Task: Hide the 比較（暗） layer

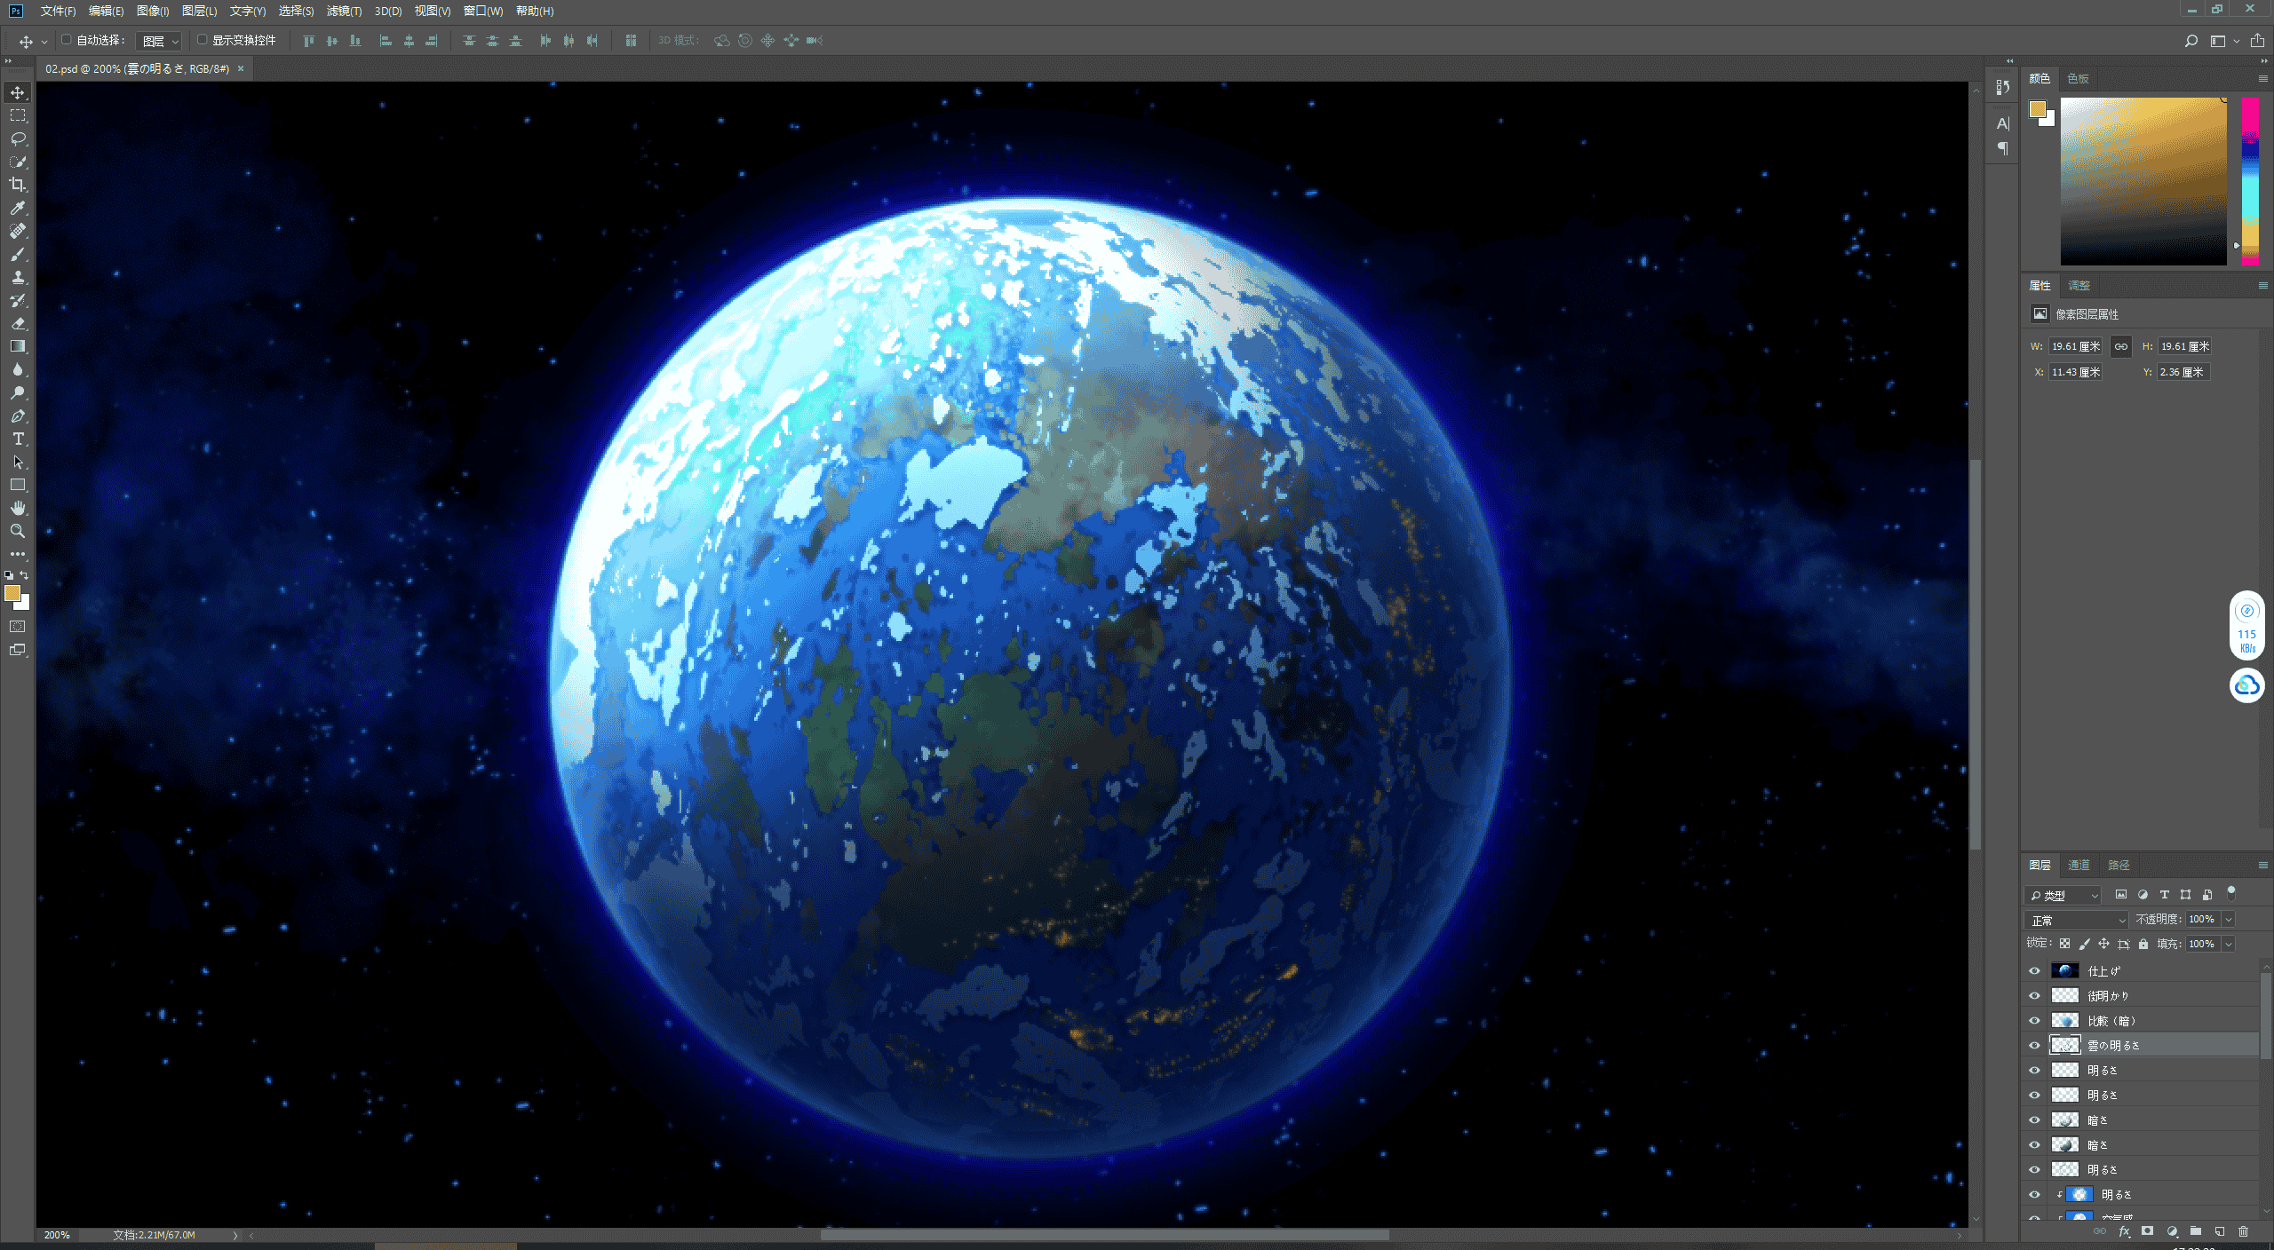Action: [x=2034, y=1021]
